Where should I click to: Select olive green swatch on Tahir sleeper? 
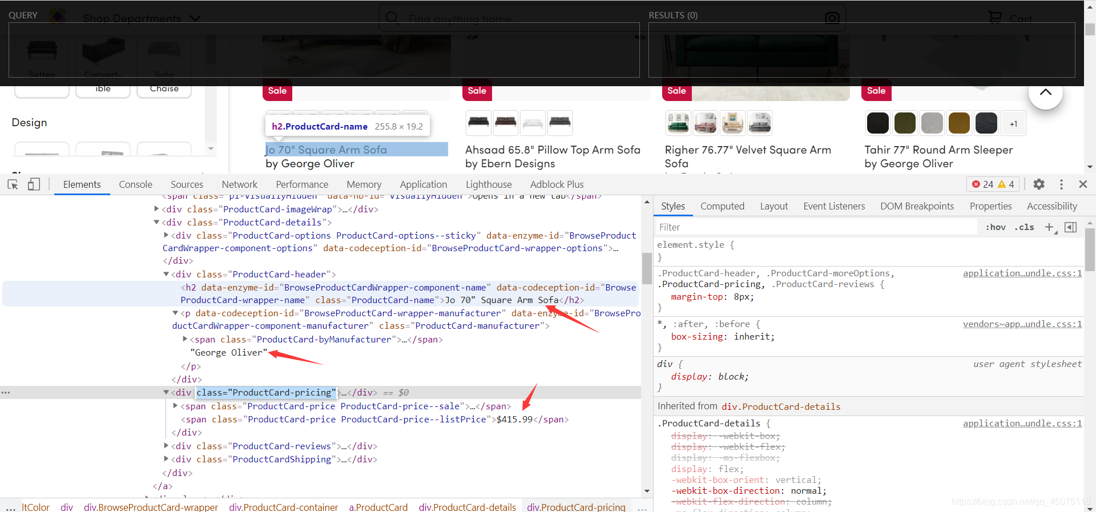point(905,123)
